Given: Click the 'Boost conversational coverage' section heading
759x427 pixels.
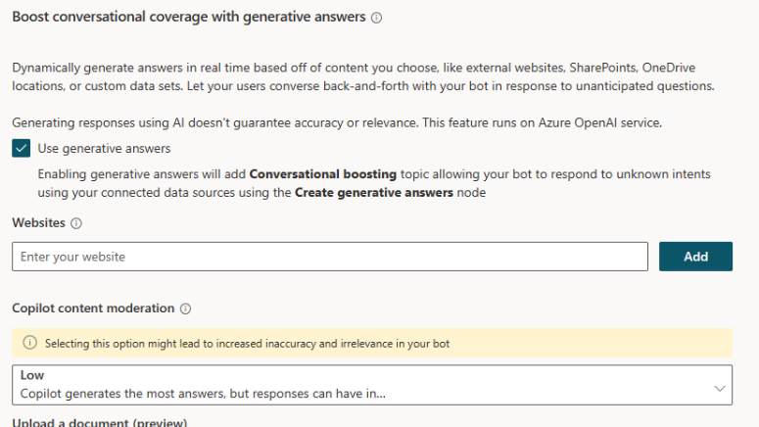Looking at the screenshot, I should coord(189,17).
